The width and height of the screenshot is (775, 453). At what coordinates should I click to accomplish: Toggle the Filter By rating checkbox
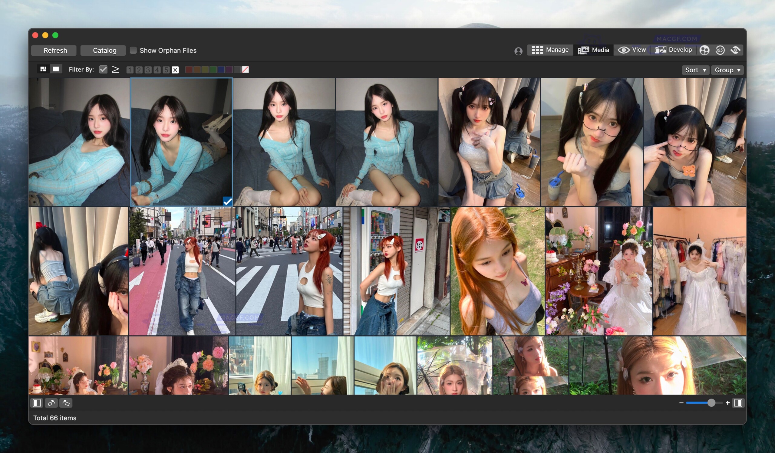(x=103, y=70)
